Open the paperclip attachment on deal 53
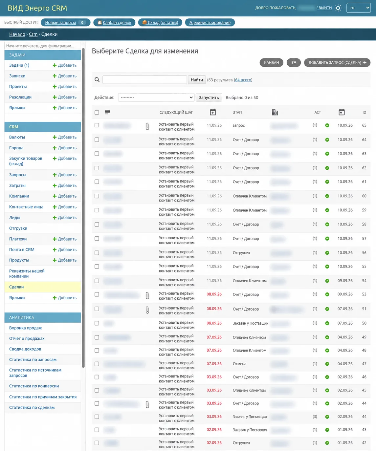This screenshot has height=451, width=376. point(147,295)
